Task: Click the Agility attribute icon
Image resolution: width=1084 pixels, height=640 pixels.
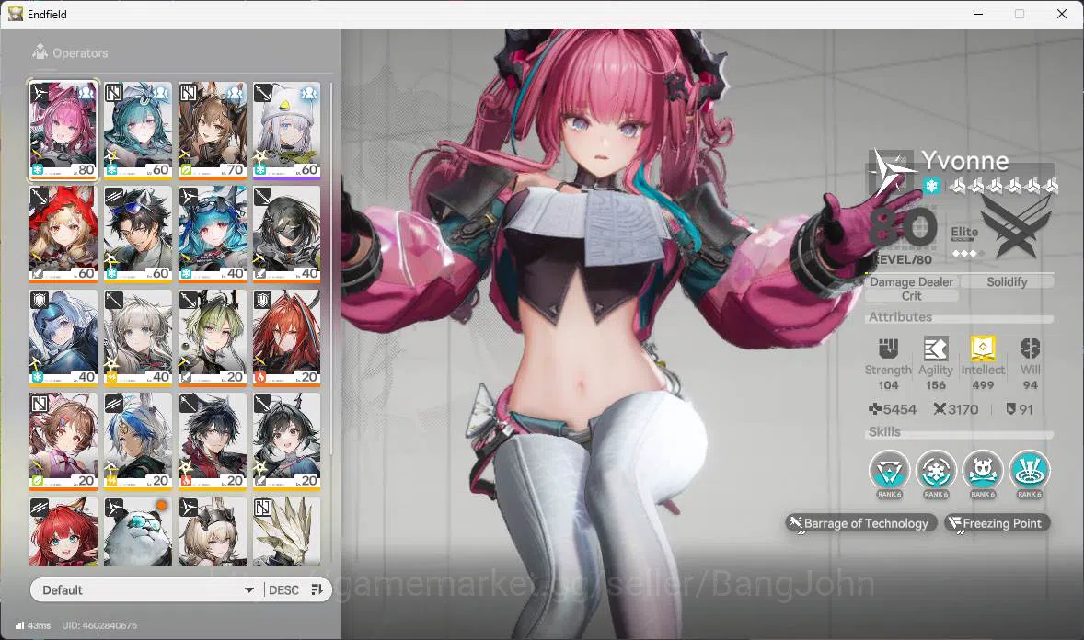Action: pos(935,349)
